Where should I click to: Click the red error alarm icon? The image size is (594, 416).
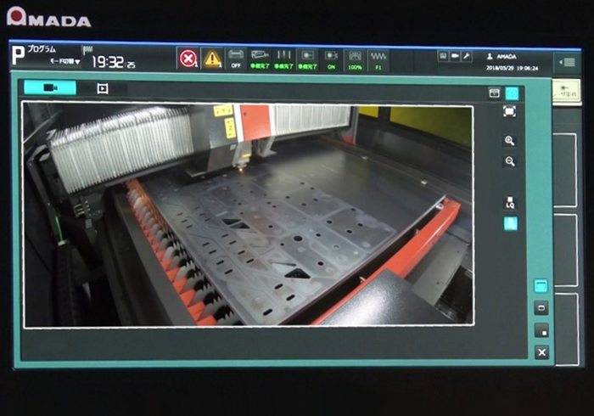(x=188, y=59)
